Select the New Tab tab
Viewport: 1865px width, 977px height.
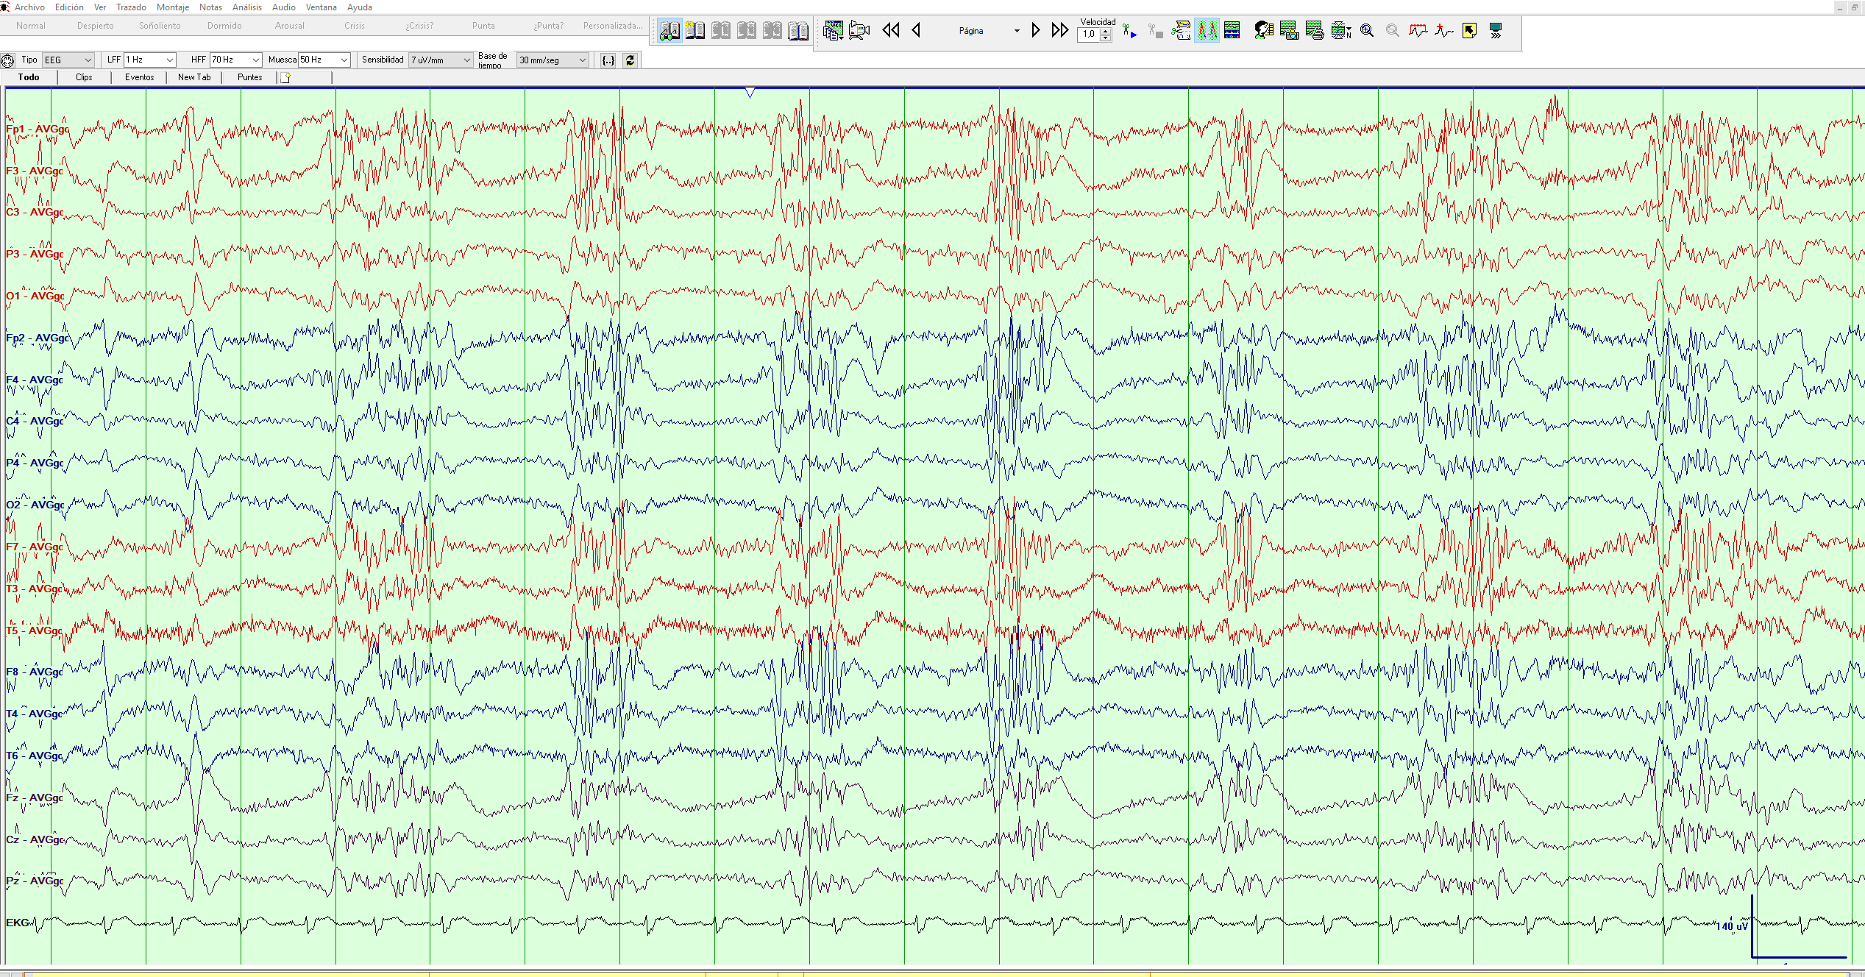pos(194,77)
